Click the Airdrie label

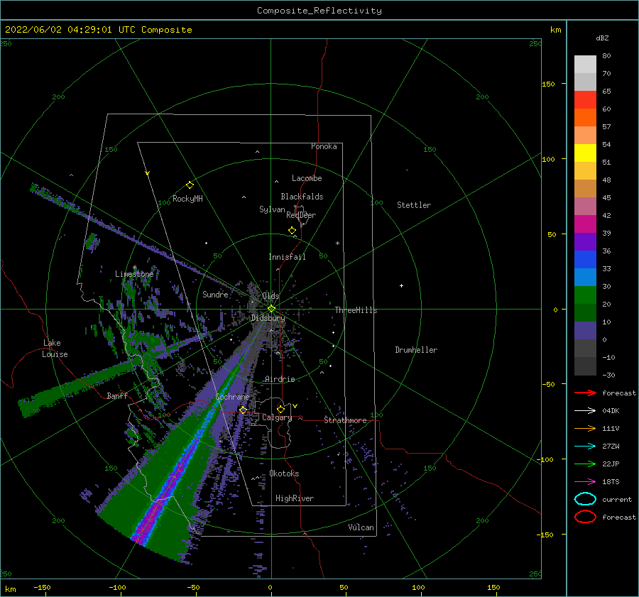(x=280, y=379)
